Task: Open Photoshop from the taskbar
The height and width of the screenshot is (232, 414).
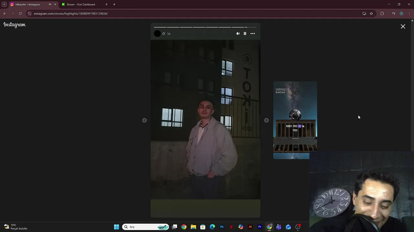Action: pos(222,227)
